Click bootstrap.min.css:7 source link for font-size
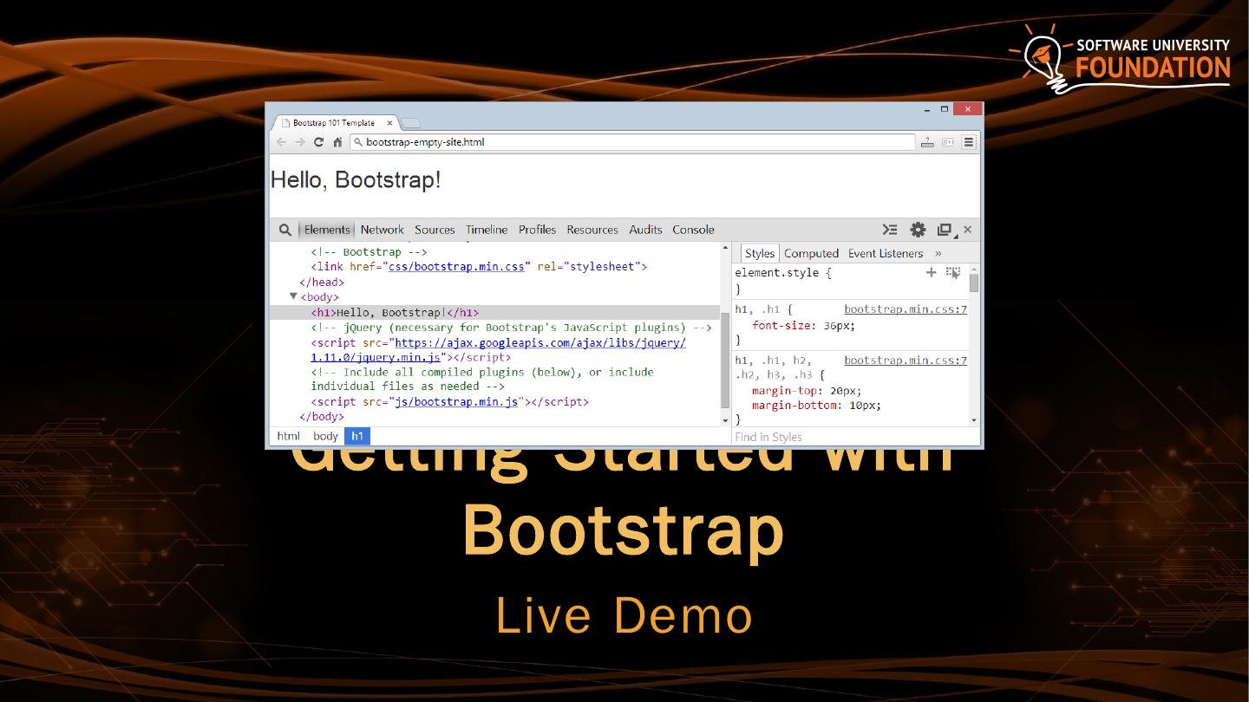1249x702 pixels. click(x=905, y=309)
